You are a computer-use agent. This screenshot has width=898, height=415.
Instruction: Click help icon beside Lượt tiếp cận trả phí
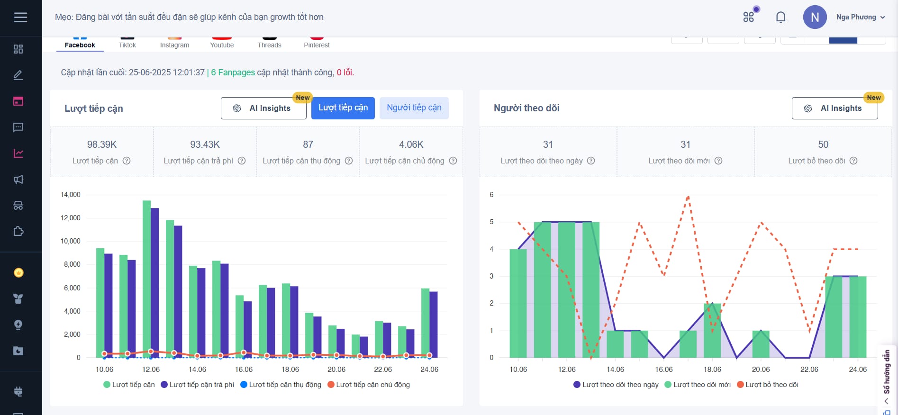coord(242,161)
